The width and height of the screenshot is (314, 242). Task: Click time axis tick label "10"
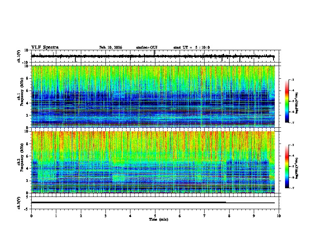click(x=279, y=216)
